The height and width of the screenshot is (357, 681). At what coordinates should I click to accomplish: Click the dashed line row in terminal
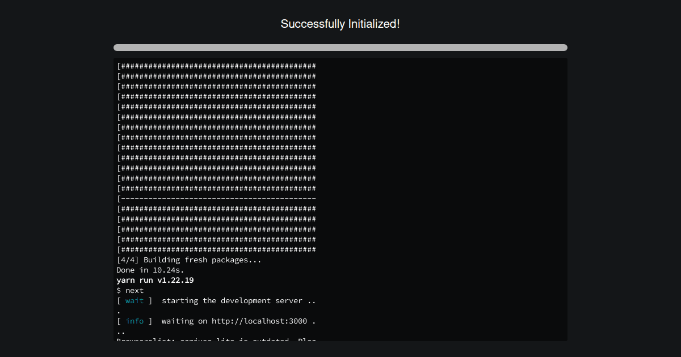click(x=216, y=199)
